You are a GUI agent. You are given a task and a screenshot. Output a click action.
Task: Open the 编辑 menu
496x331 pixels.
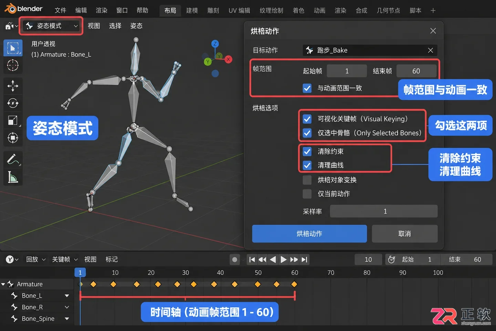81,10
